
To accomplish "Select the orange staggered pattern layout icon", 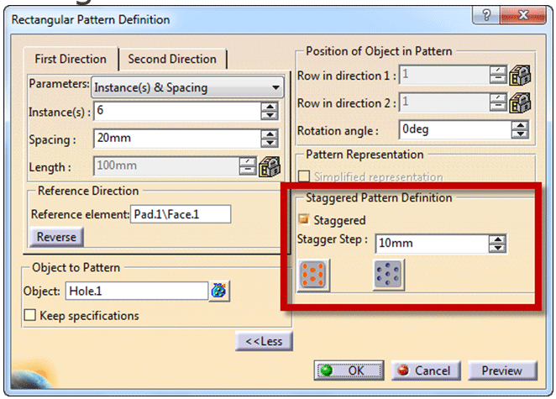I will coord(315,275).
